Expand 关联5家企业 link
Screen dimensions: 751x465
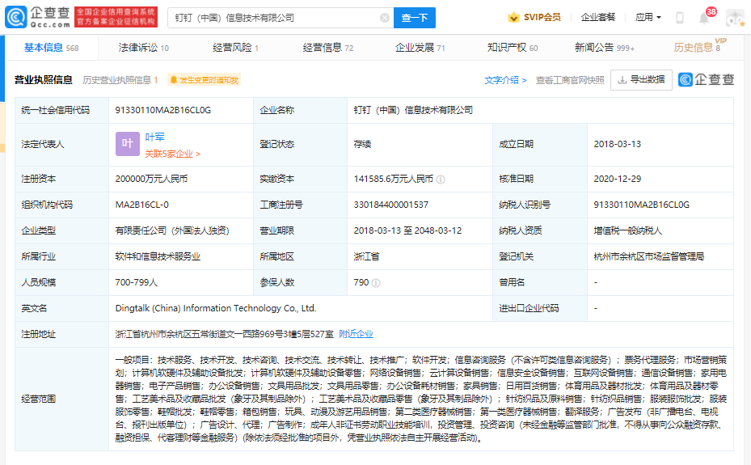tap(172, 154)
